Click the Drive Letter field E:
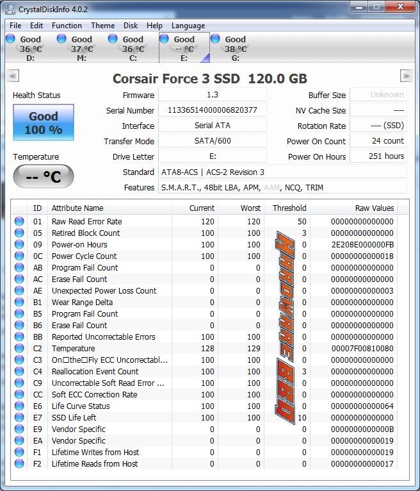The width and height of the screenshot is (420, 491). coord(213,156)
